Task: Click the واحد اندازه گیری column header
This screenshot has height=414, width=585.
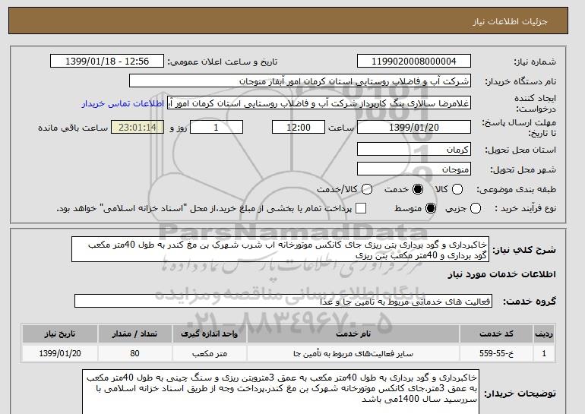Action: click(x=209, y=333)
